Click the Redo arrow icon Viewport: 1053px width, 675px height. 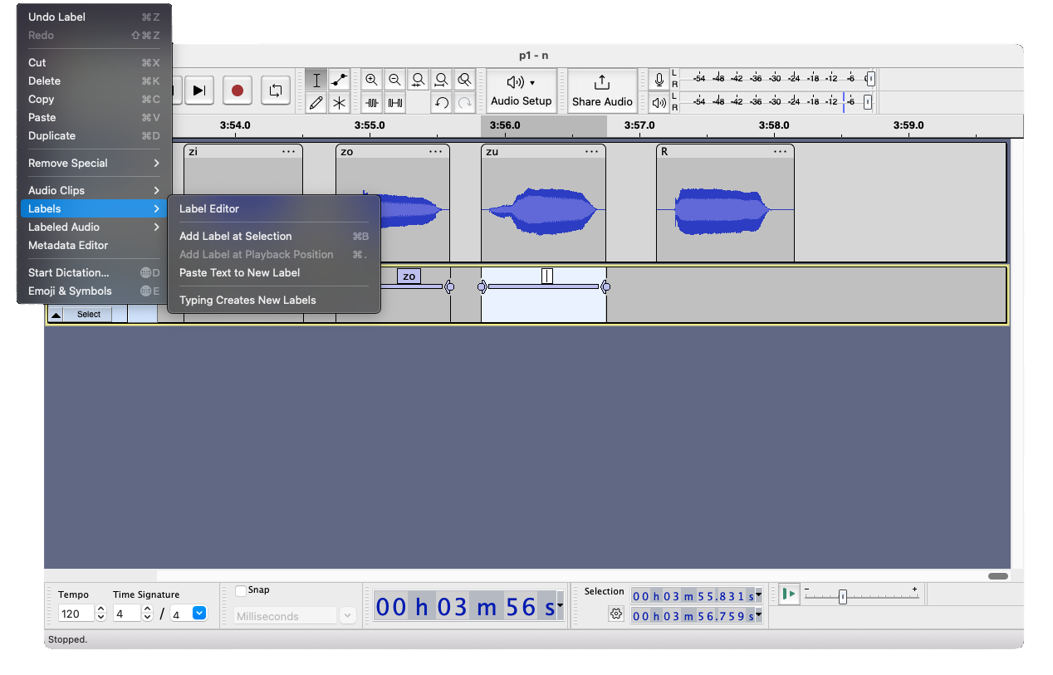coord(465,103)
